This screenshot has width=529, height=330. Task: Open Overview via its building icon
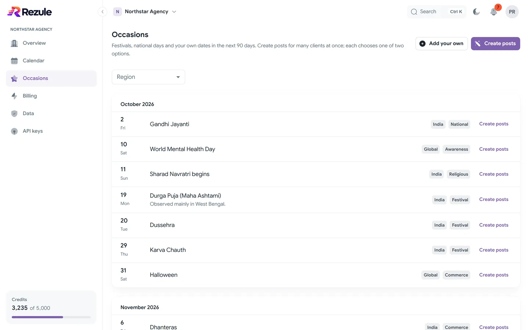pos(14,43)
